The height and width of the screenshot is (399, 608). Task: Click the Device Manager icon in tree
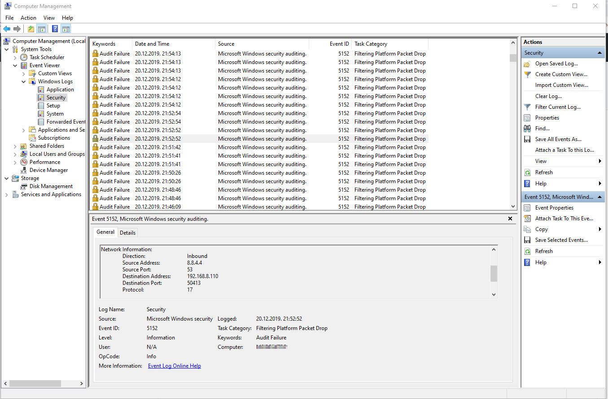(24, 170)
